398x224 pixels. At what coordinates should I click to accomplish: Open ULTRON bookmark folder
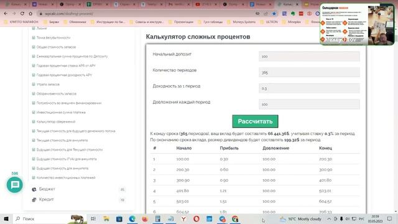click(x=269, y=22)
